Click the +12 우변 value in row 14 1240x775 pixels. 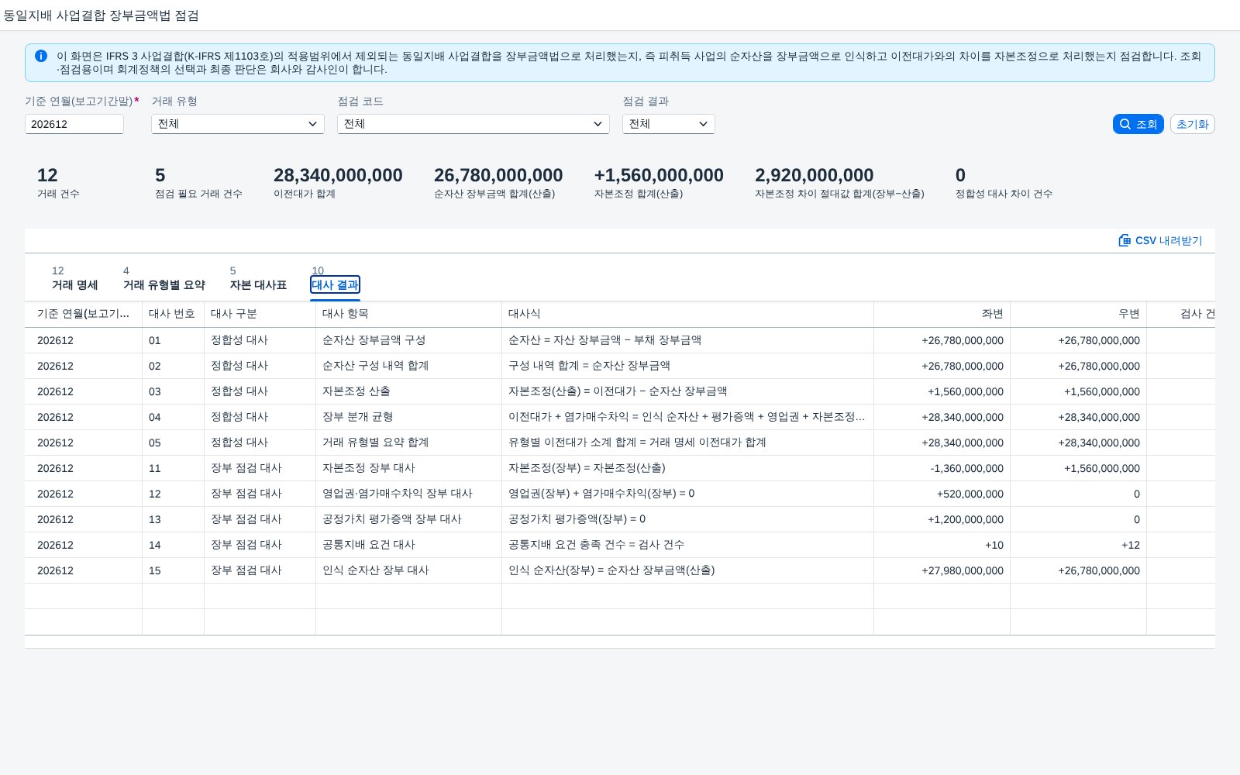point(1131,545)
